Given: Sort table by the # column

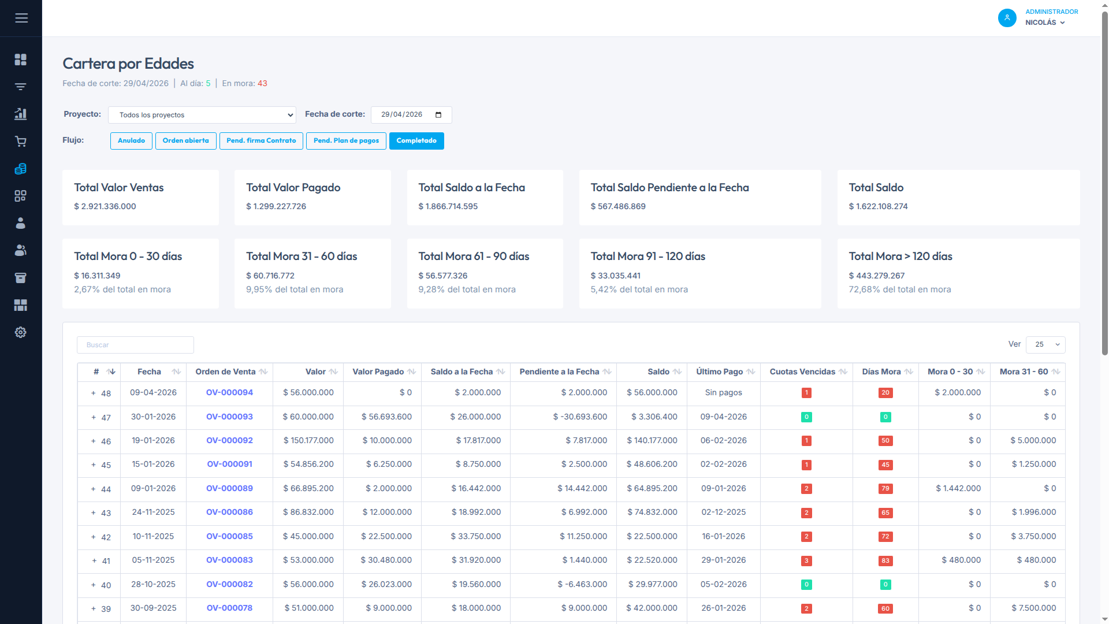Looking at the screenshot, I should [x=111, y=372].
